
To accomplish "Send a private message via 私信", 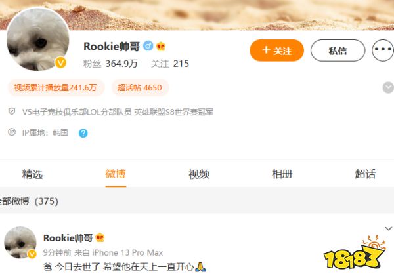I will pos(338,50).
